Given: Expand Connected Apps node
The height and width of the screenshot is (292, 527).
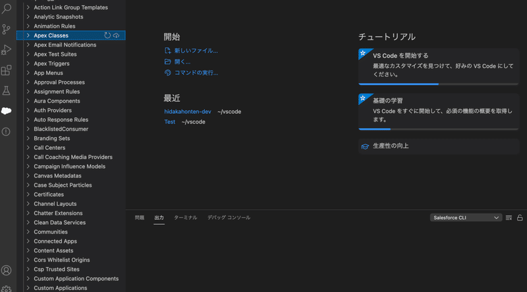Looking at the screenshot, I should click(x=28, y=241).
